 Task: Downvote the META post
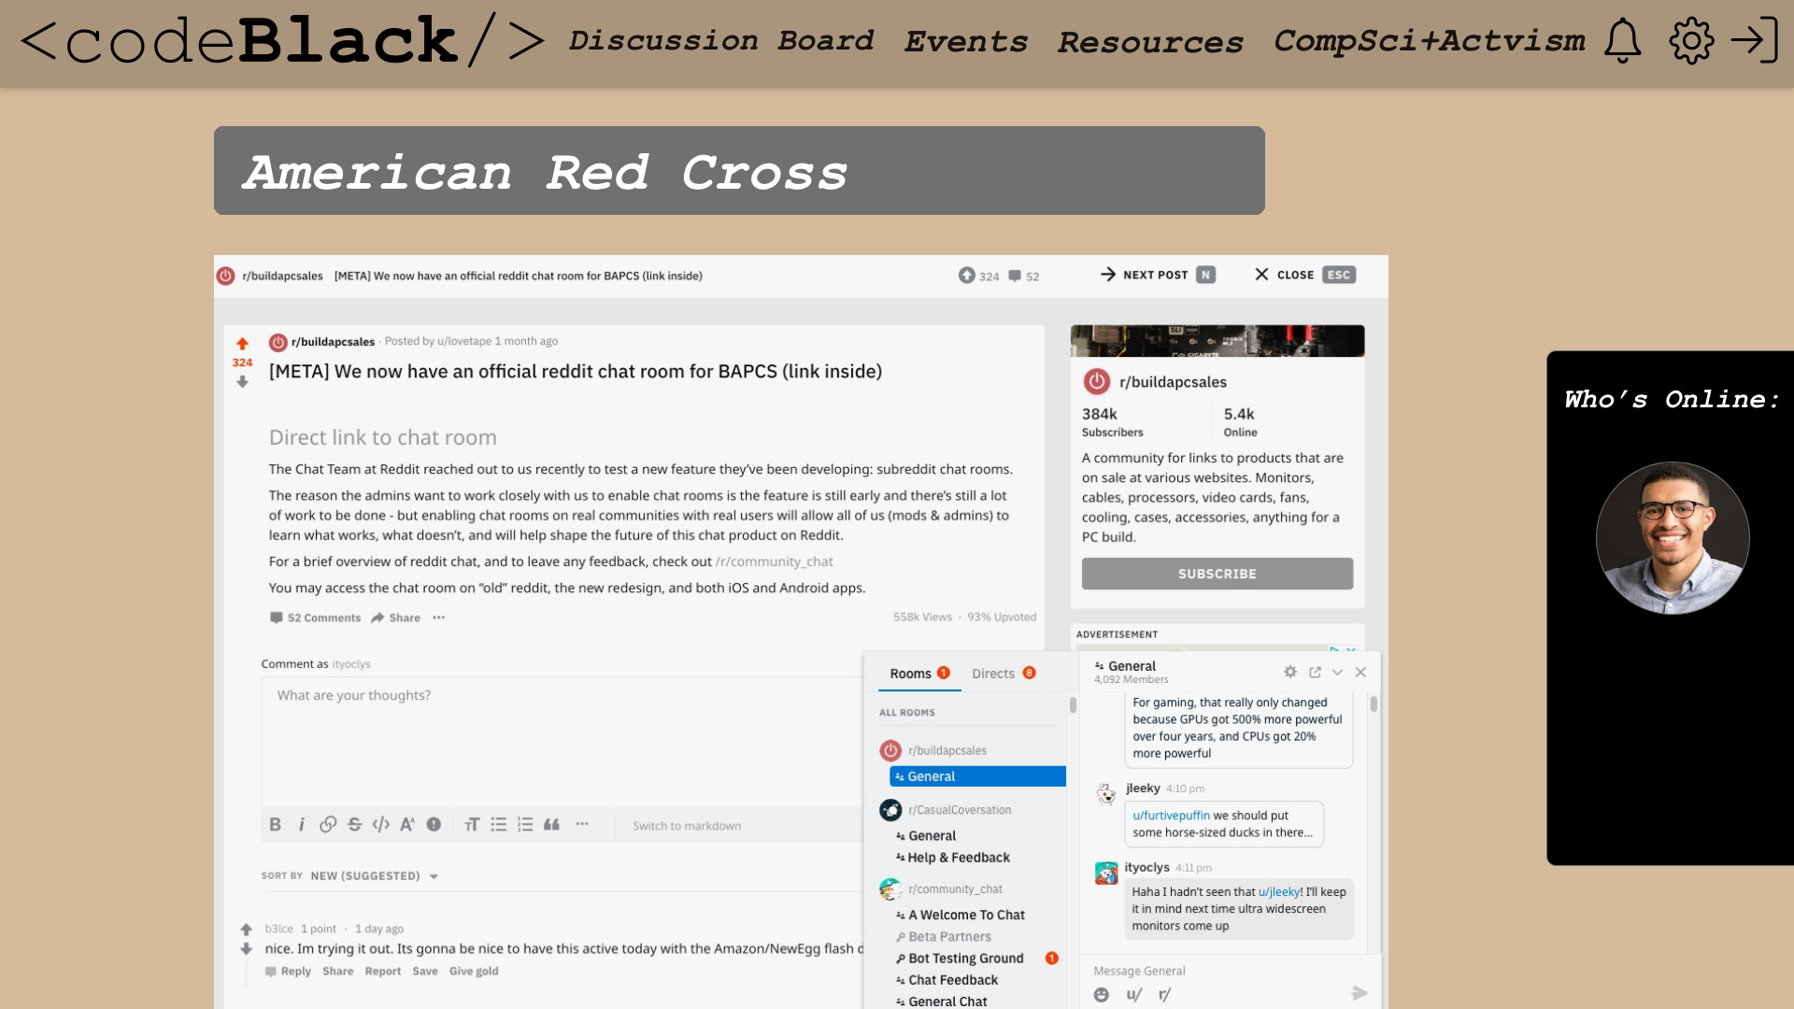[242, 381]
